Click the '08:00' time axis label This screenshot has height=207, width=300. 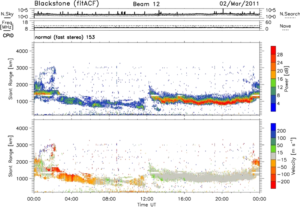tap(109, 199)
